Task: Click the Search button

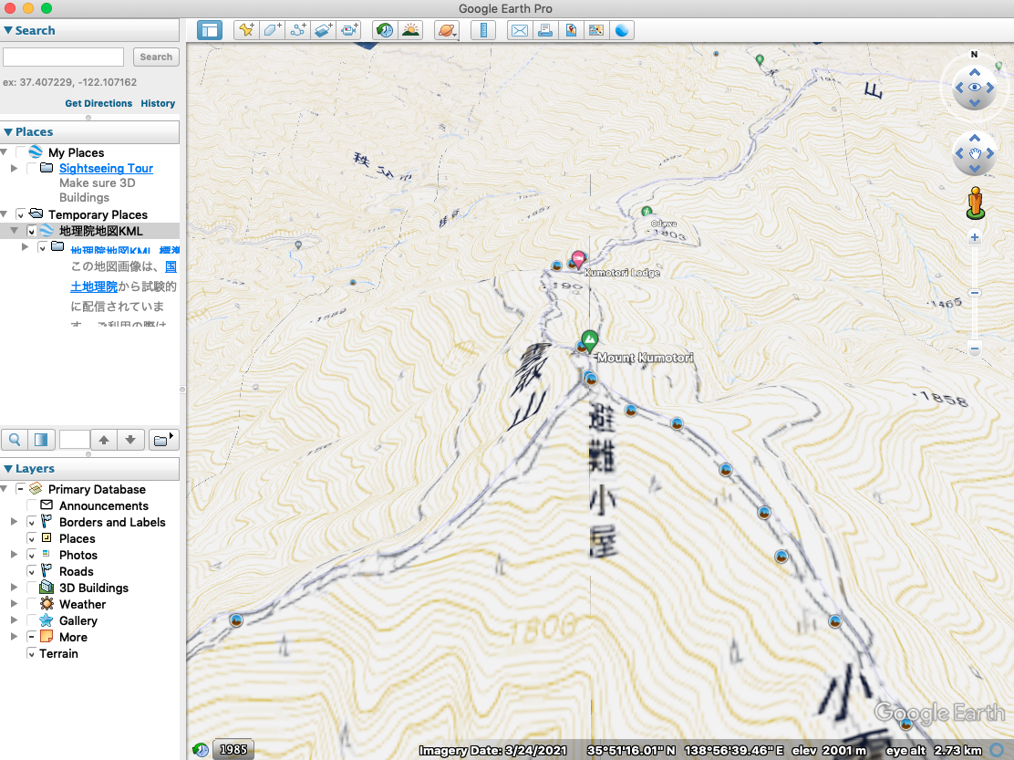Action: coord(155,57)
